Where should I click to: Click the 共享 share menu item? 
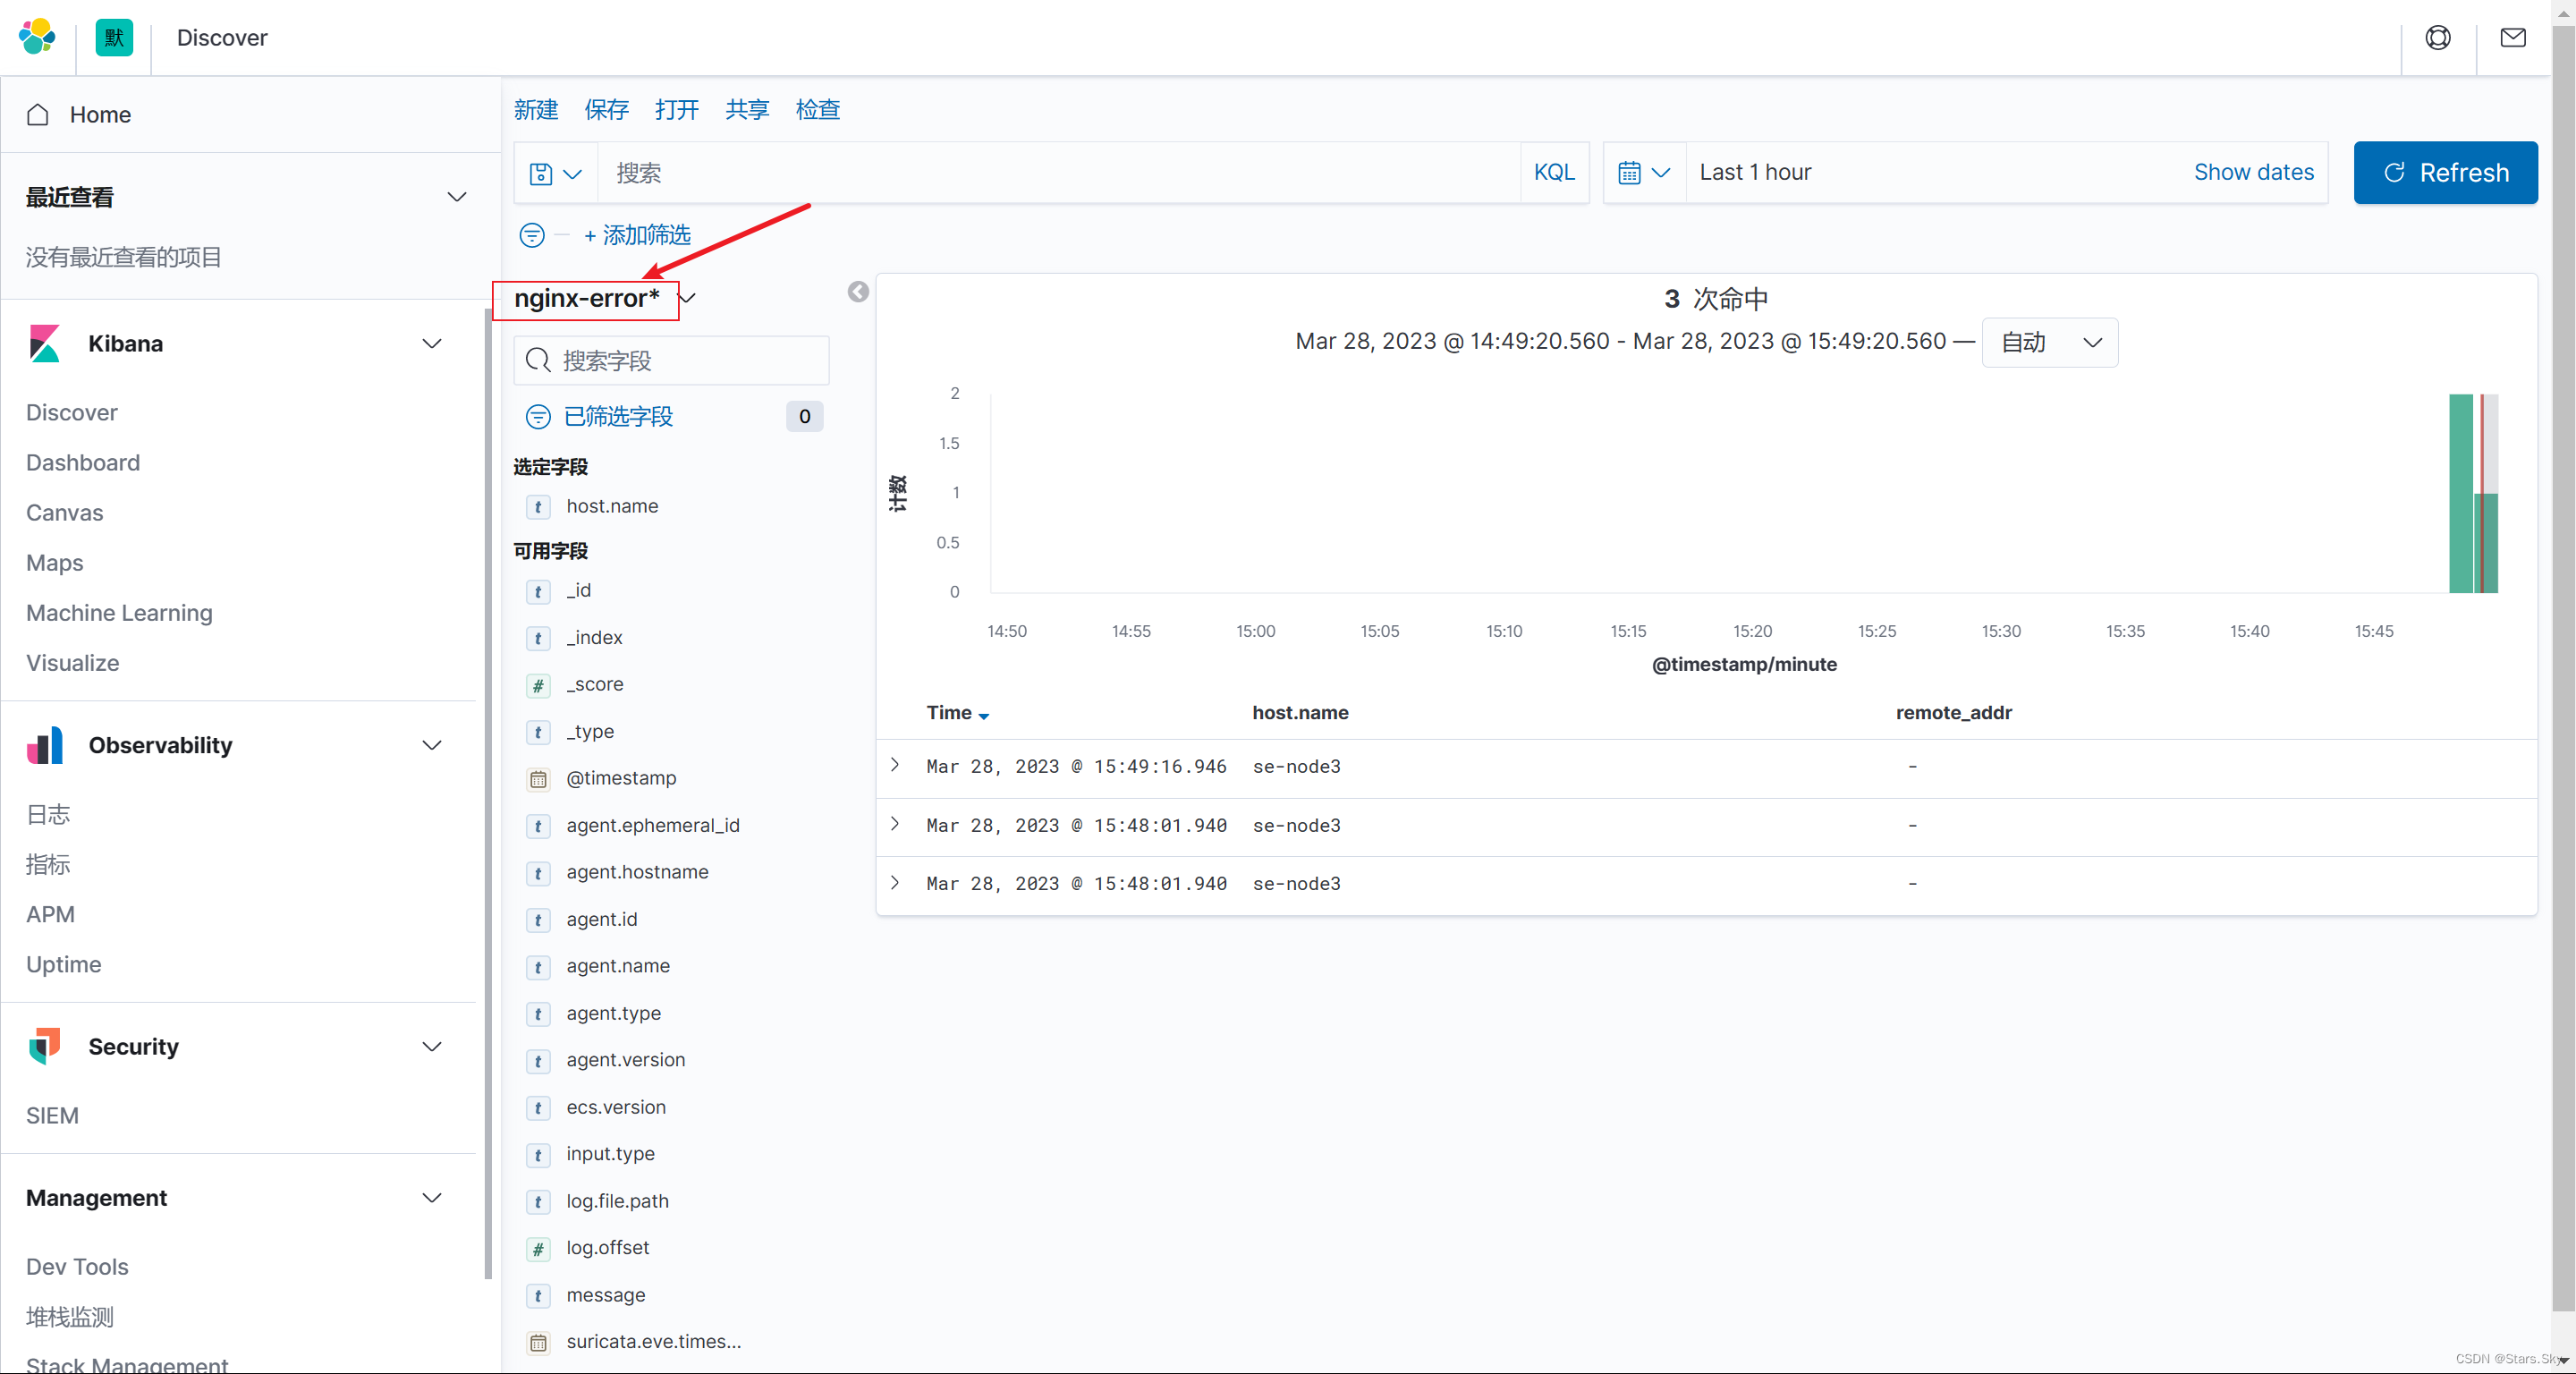pyautogui.click(x=746, y=110)
